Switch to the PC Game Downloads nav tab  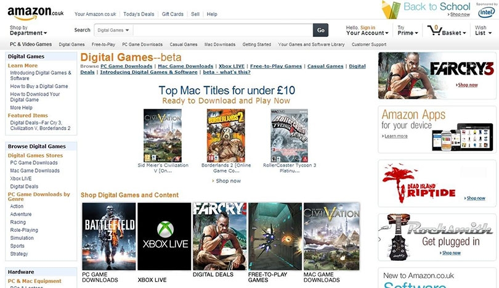142,44
